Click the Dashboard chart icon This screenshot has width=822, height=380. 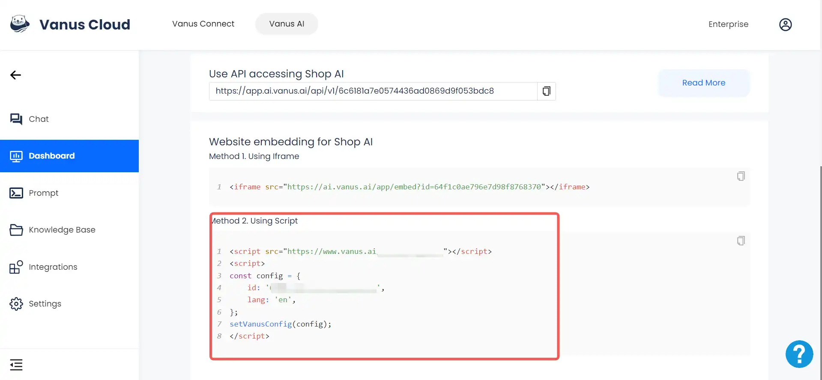click(x=16, y=156)
